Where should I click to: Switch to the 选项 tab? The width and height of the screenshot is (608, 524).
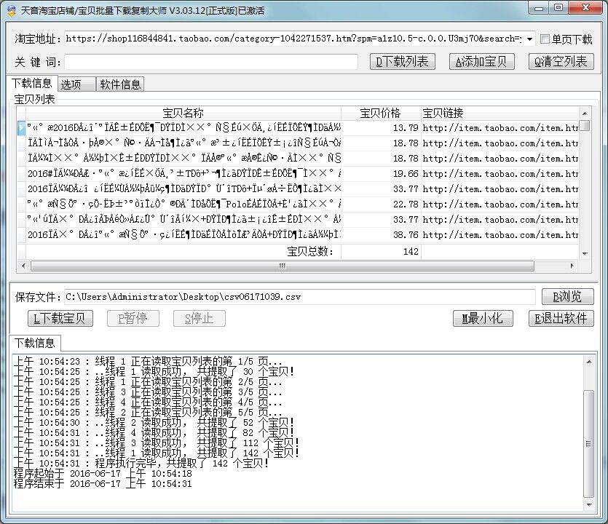click(x=76, y=84)
